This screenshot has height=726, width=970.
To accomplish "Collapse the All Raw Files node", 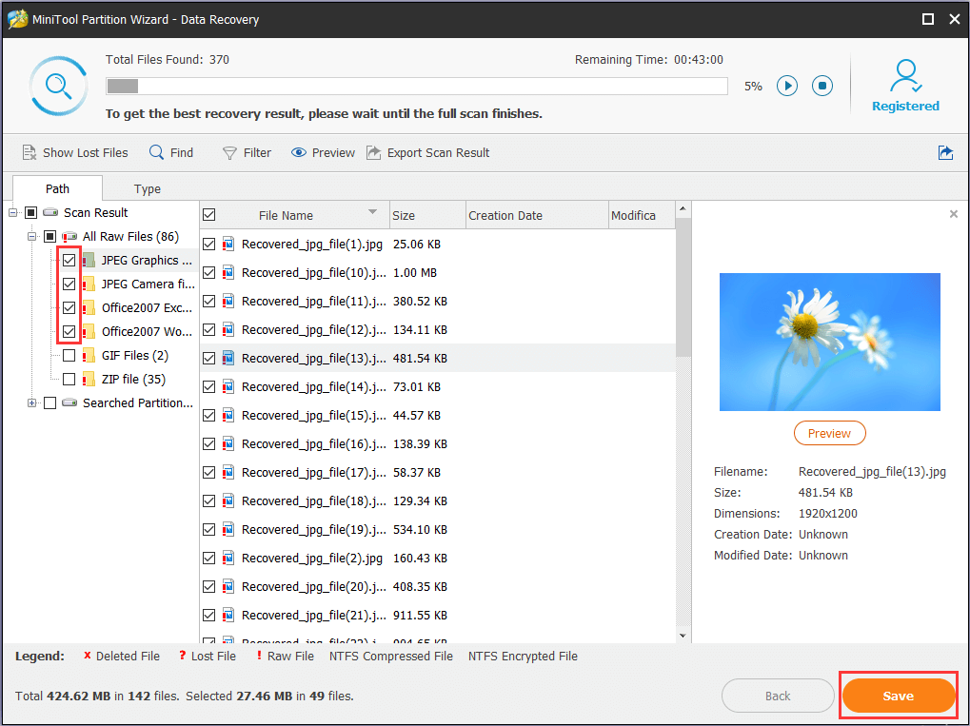I will (30, 236).
